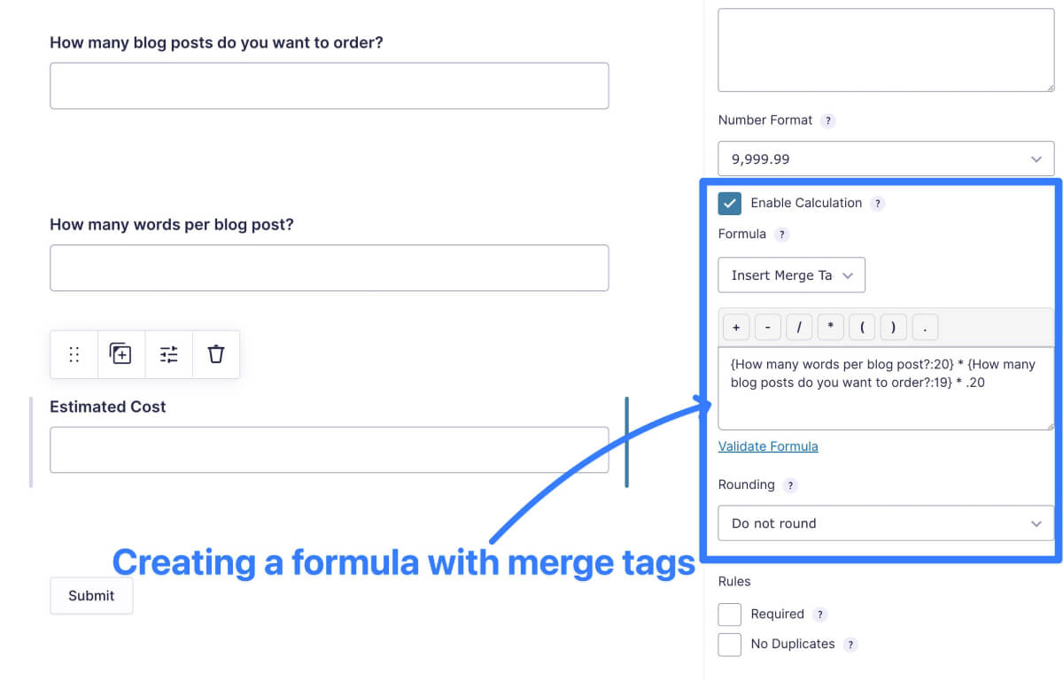Expand the Insert Merge Tag dropdown
Screen dimensions: 1063x681
pyautogui.click(x=792, y=275)
